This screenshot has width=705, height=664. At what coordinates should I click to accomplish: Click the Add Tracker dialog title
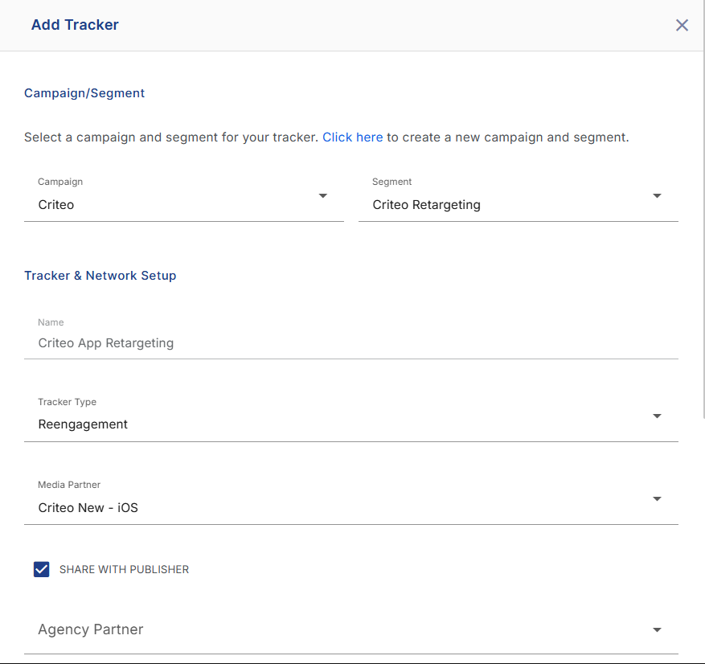coord(75,25)
